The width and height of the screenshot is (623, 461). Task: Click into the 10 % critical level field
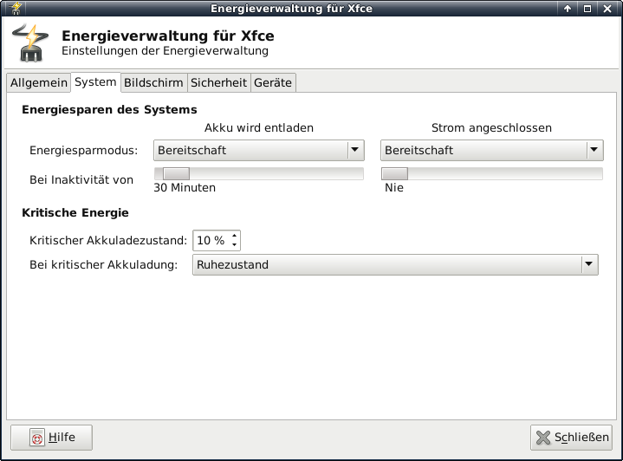(211, 240)
